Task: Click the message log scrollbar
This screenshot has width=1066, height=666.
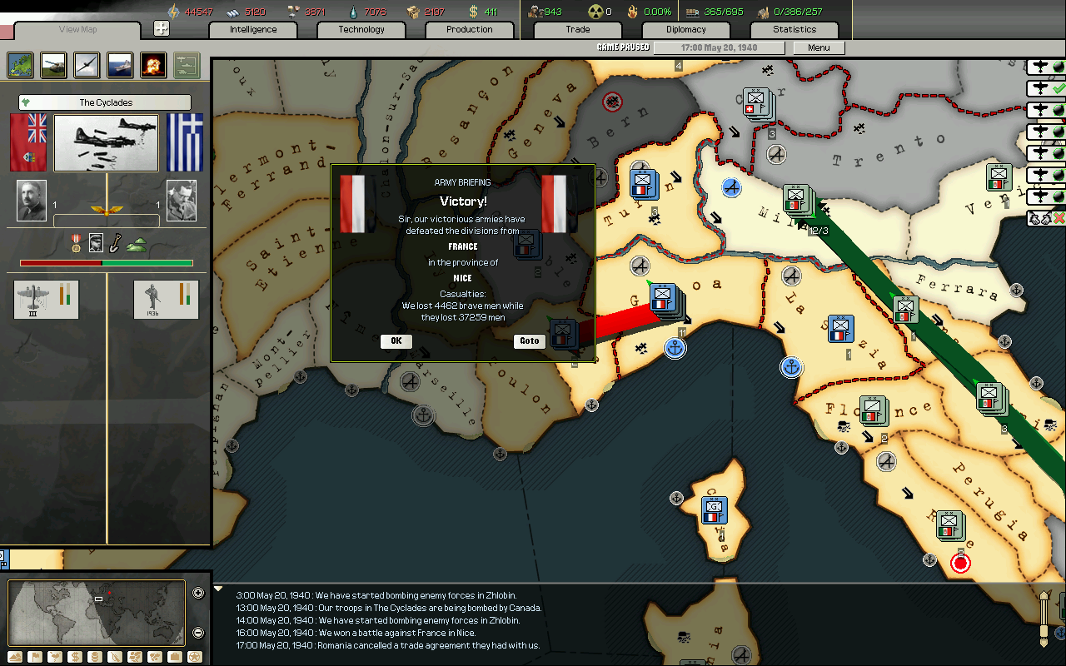Action: point(1044,618)
